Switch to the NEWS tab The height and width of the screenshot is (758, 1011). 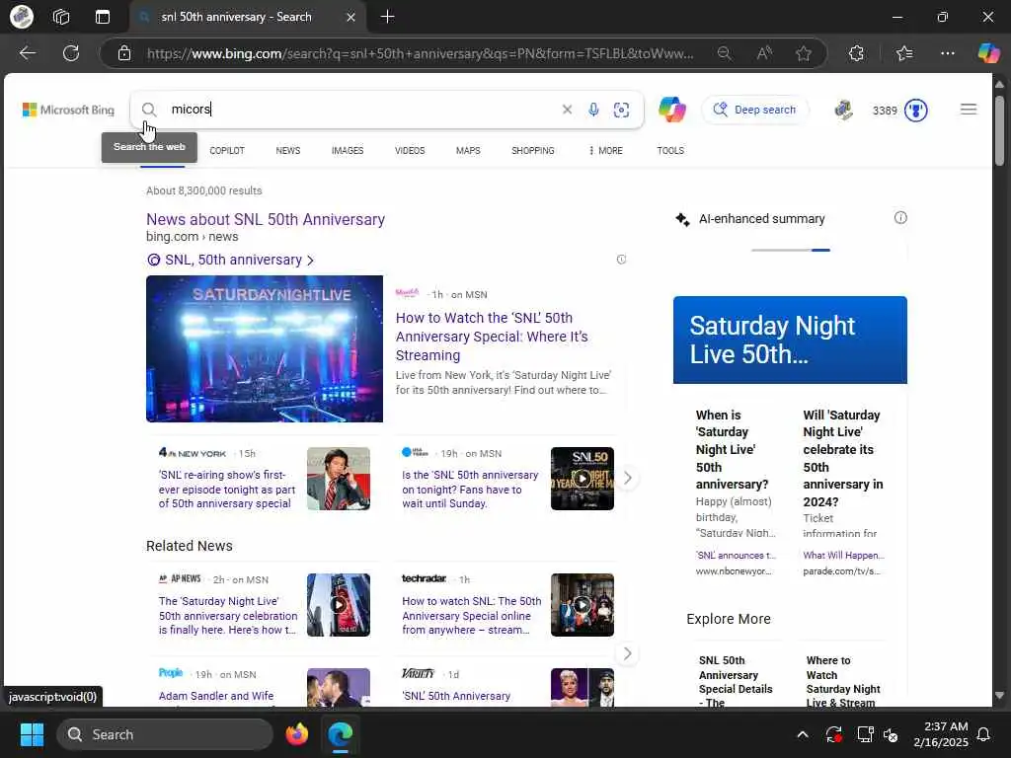(x=287, y=150)
